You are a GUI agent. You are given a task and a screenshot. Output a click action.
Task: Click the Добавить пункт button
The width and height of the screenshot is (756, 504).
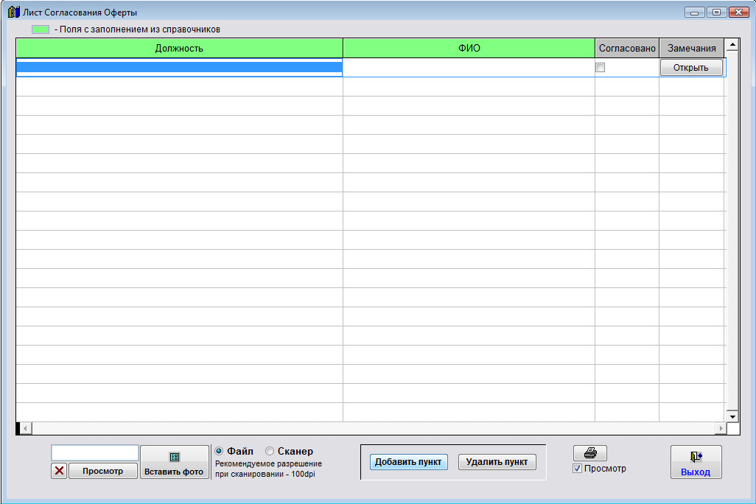tap(408, 461)
